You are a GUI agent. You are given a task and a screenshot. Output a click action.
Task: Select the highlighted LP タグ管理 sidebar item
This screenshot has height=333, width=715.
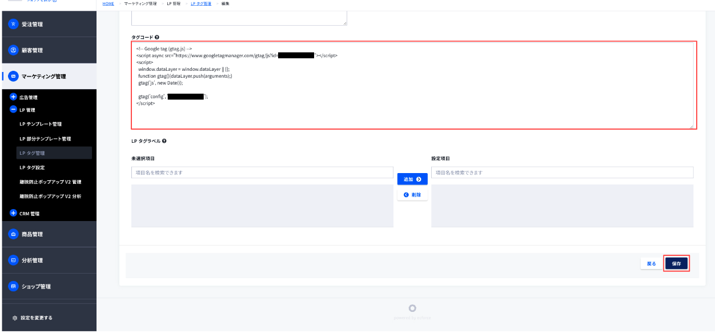click(x=54, y=153)
